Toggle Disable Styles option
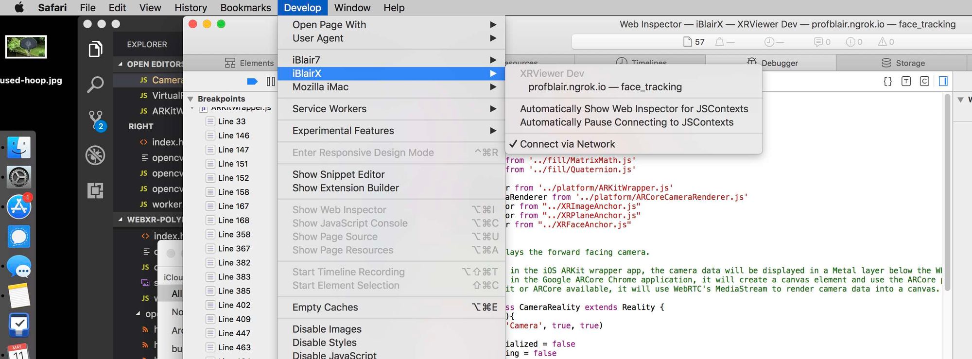 coord(391,342)
